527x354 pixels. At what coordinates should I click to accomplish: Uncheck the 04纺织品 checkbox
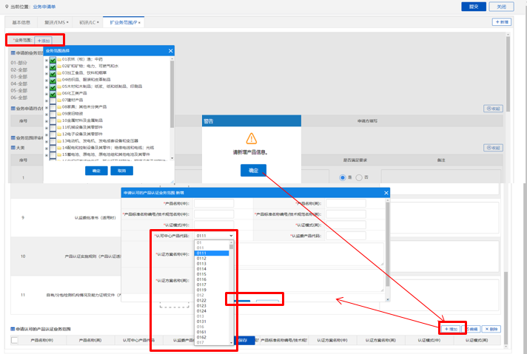pos(53,81)
